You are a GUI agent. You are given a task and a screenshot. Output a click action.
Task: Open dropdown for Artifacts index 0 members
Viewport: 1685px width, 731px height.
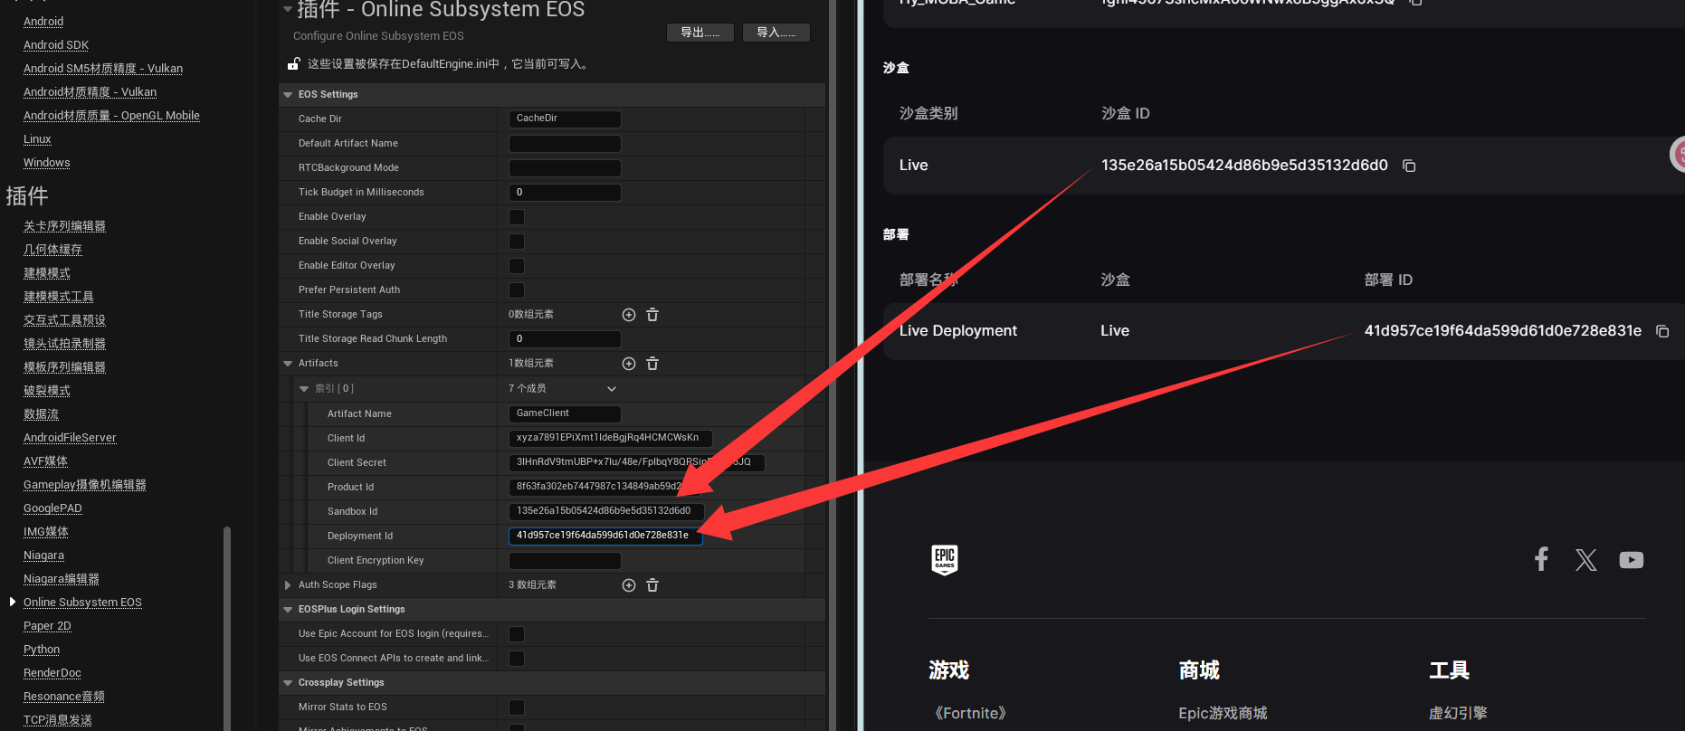tap(612, 389)
